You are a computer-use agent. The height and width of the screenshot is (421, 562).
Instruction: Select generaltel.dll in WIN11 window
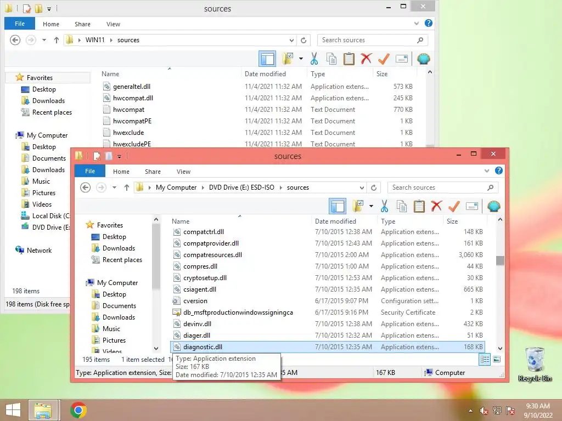[132, 86]
